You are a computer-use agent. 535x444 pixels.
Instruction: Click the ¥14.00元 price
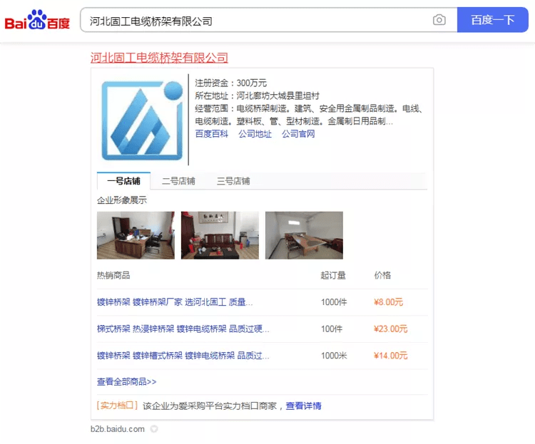pyautogui.click(x=391, y=356)
